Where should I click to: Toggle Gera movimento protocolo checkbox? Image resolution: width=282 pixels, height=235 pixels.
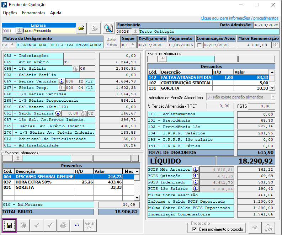pyautogui.click(x=195, y=229)
